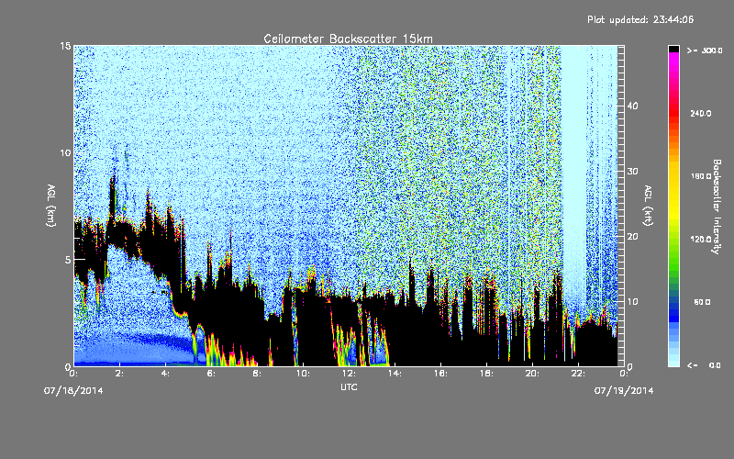Click the '<= 0.0' colorbar minimum label
734x459 pixels.
704,364
